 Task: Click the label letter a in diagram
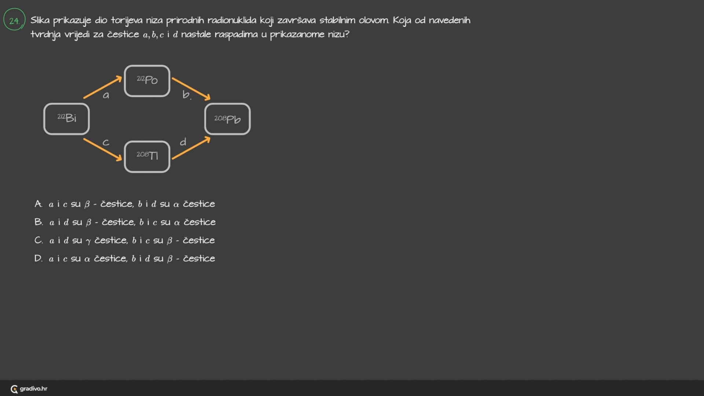tap(106, 96)
